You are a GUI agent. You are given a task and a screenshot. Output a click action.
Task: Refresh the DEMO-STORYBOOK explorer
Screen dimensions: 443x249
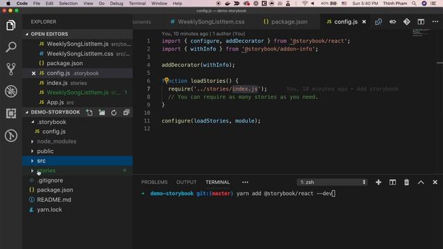[114, 112]
